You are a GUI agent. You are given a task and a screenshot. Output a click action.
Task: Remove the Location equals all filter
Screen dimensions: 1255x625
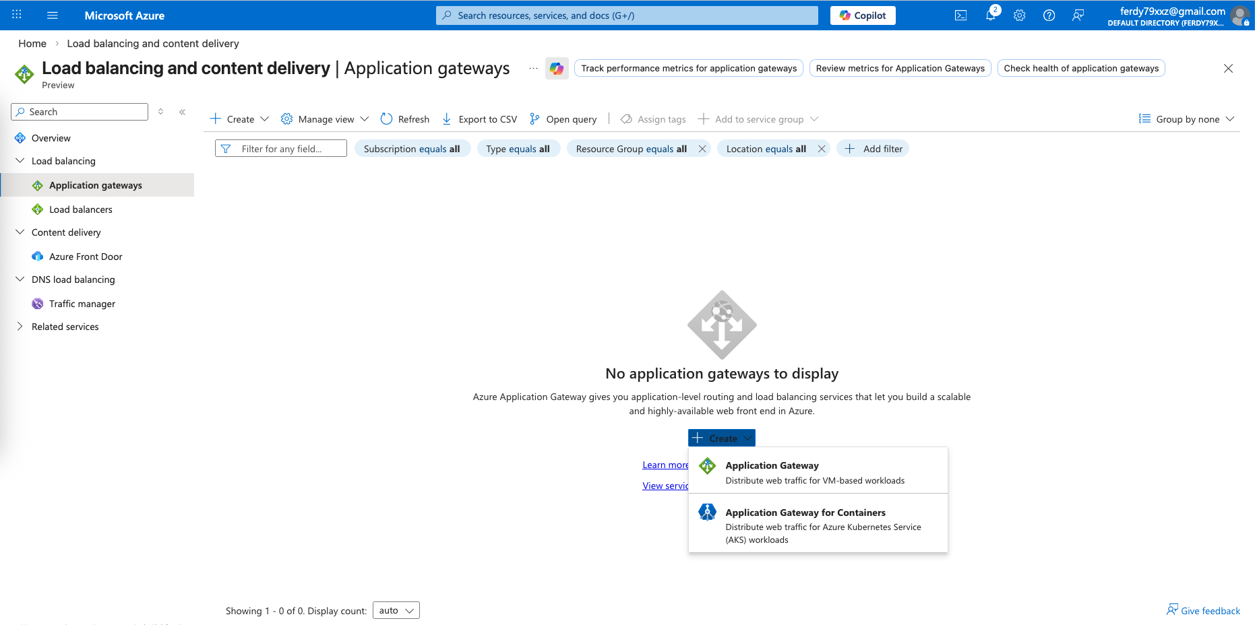click(822, 149)
